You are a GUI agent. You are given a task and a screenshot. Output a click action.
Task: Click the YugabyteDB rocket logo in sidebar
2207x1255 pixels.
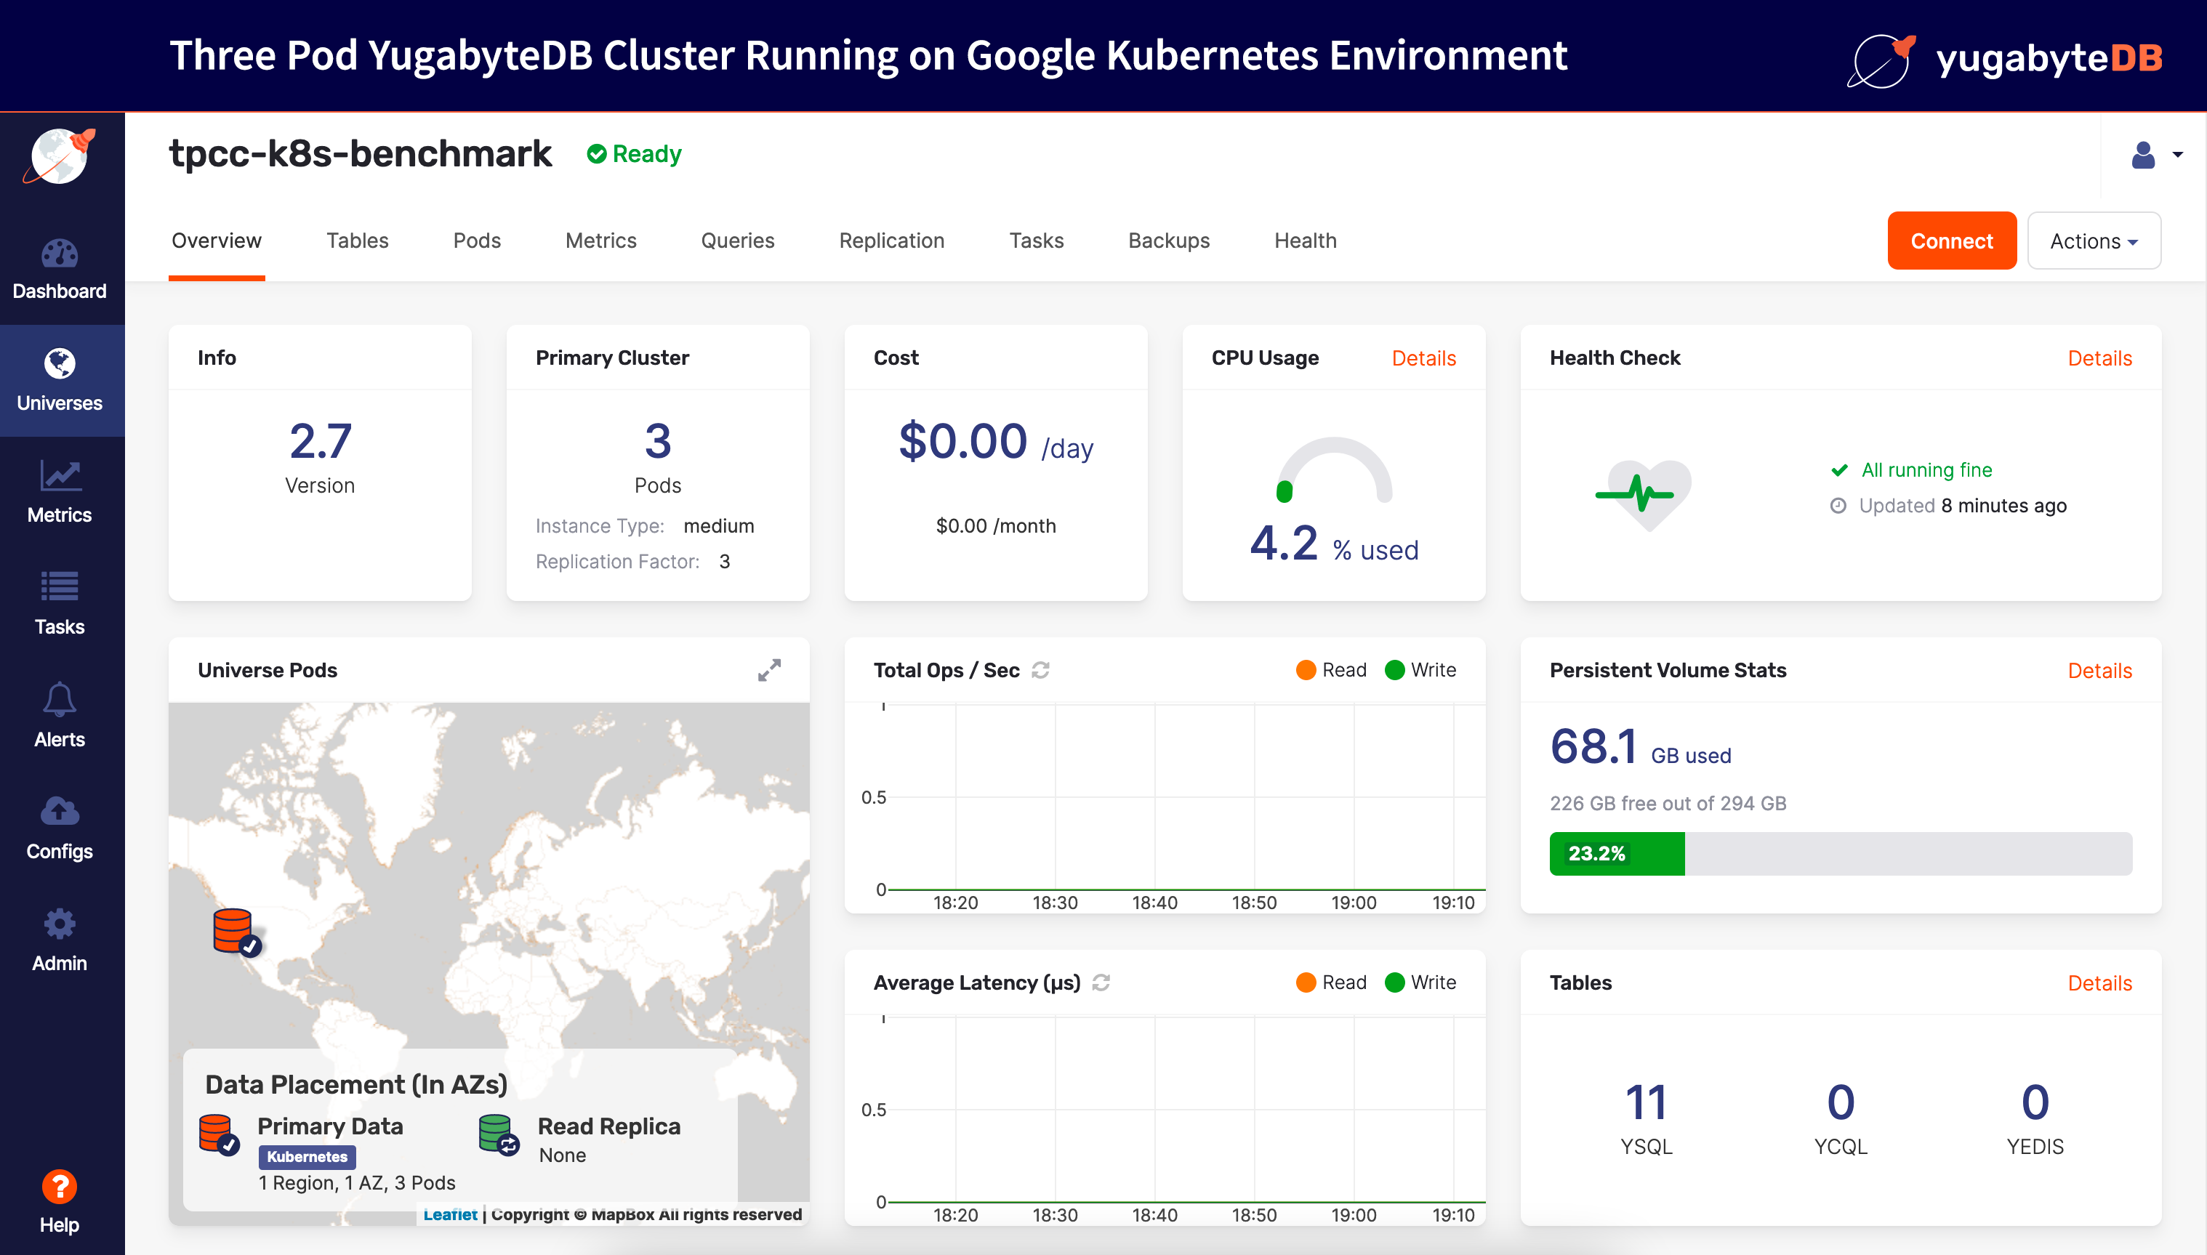point(60,157)
